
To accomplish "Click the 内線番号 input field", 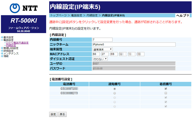I will pyautogui.click(x=103, y=40).
